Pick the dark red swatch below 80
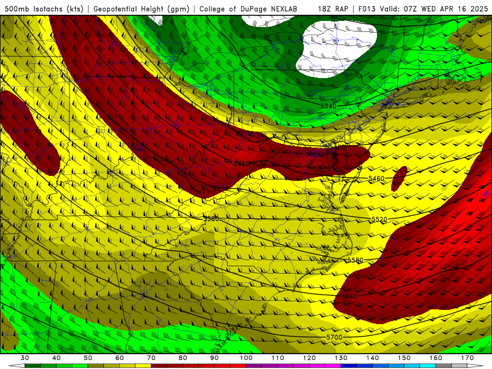This screenshot has height=369, width=492. (x=191, y=366)
